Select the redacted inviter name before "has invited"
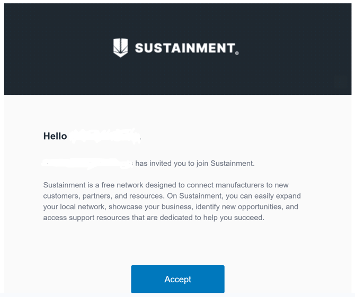 point(87,163)
